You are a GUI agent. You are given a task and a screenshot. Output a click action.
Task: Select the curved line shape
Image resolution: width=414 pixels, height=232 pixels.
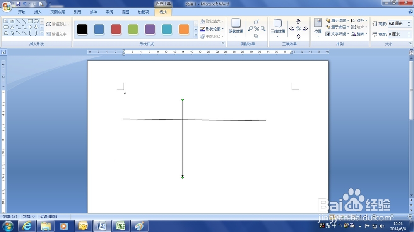click(x=24, y=33)
